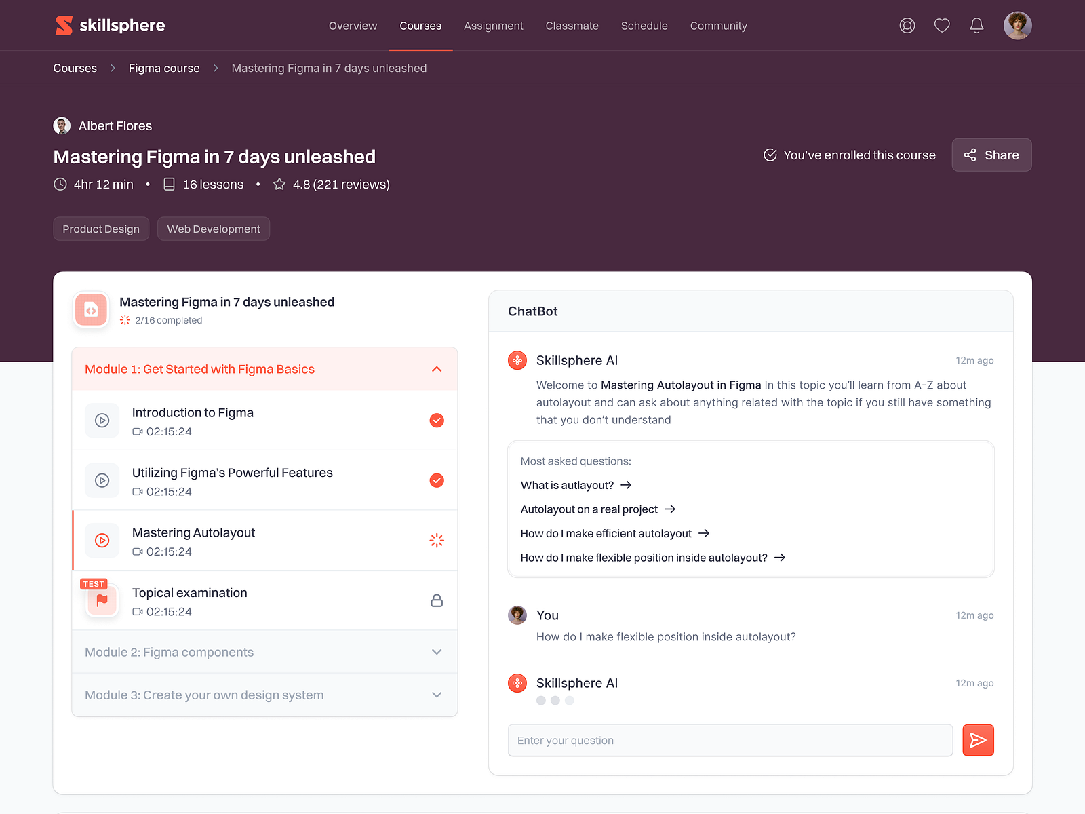Switch to the Assignment tab

(493, 26)
